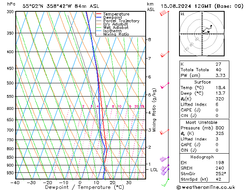This screenshot has height=190, width=247.
Task: Click the StmDir value 252°
Action: 221,174
